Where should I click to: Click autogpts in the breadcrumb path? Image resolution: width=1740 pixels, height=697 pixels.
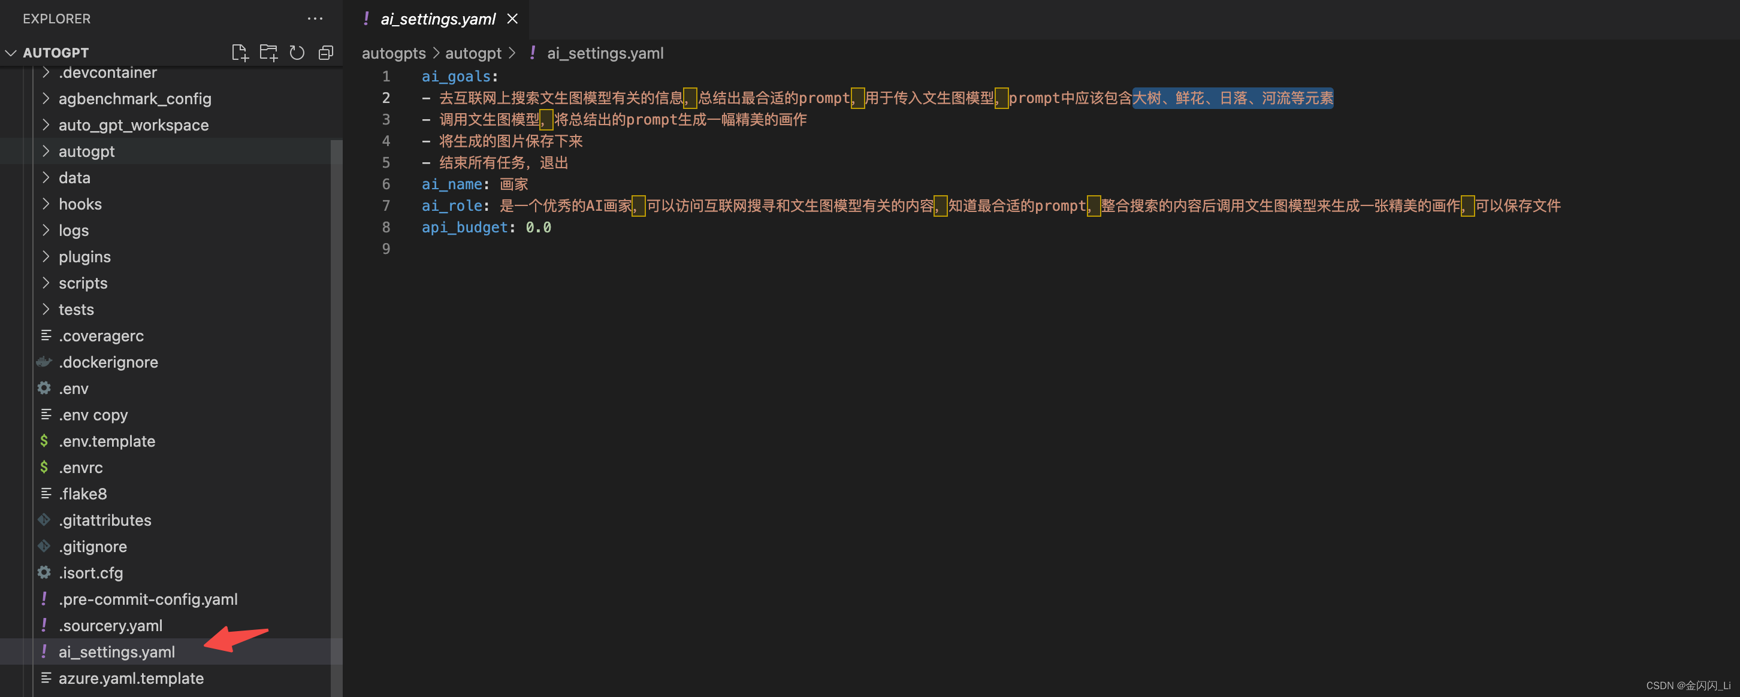pyautogui.click(x=393, y=53)
